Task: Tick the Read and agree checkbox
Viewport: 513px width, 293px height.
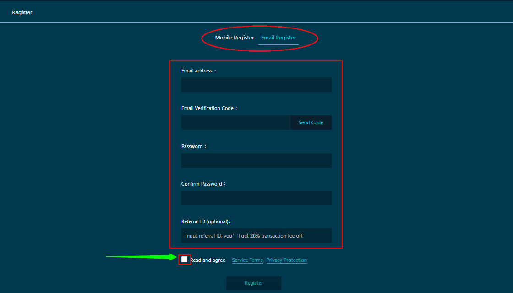Action: (x=185, y=260)
